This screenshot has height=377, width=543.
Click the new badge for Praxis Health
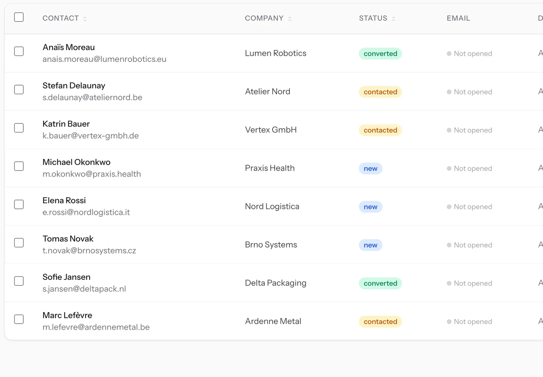tap(370, 168)
